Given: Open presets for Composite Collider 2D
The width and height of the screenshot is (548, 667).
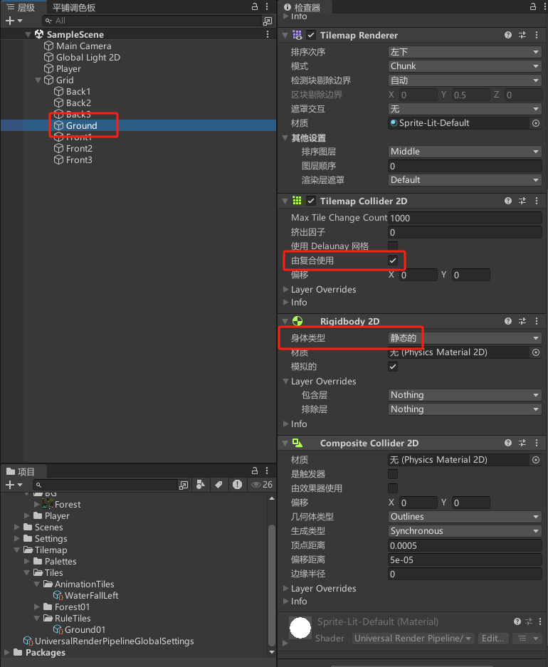Looking at the screenshot, I should (x=522, y=443).
